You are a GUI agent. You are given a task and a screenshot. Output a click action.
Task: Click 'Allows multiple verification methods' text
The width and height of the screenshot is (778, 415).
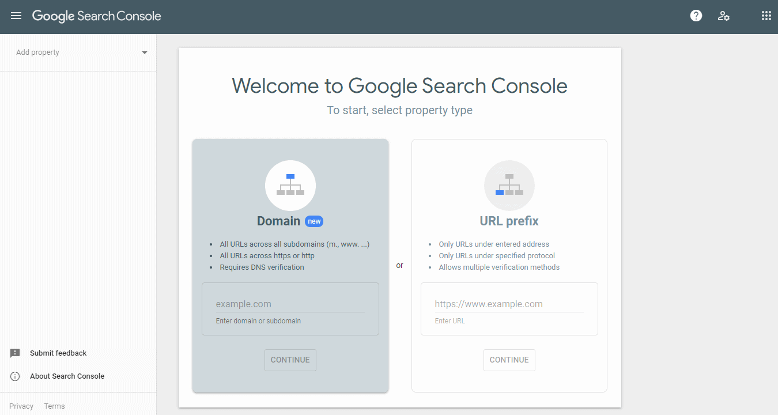point(499,267)
